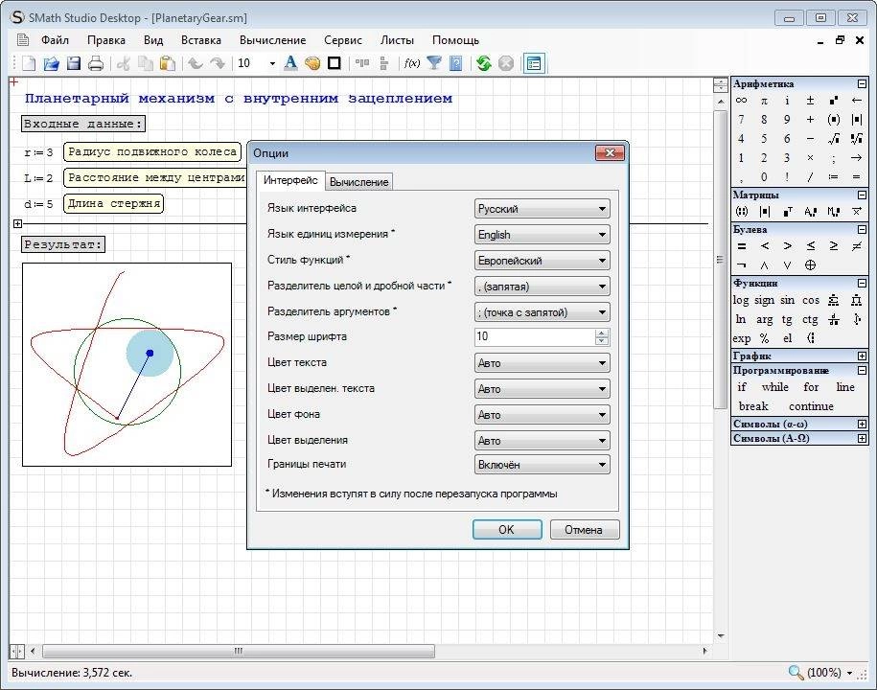Open the Цвет выделения dropdown

pyautogui.click(x=542, y=440)
